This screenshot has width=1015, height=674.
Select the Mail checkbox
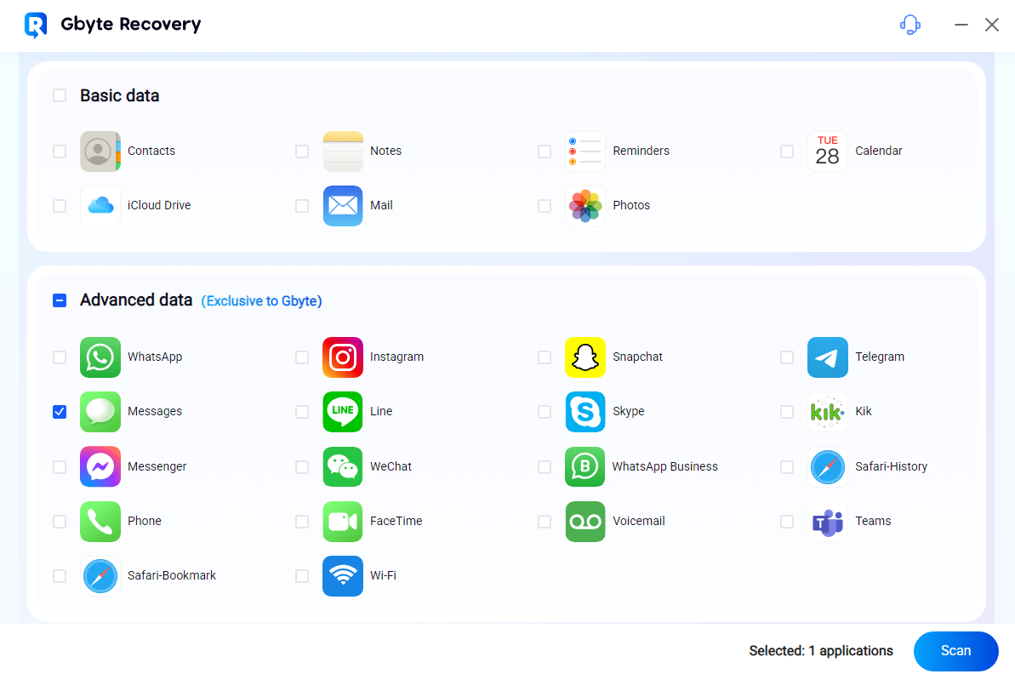coord(302,206)
